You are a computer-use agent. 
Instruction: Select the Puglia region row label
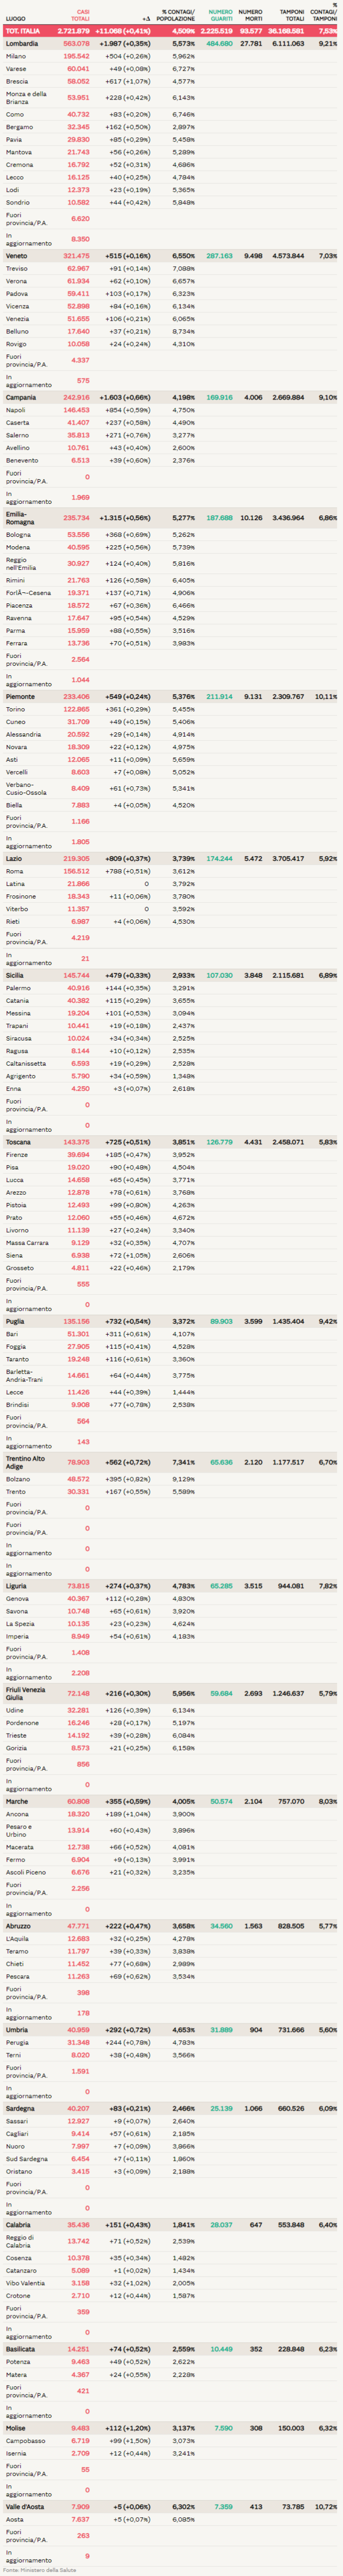point(16,1321)
